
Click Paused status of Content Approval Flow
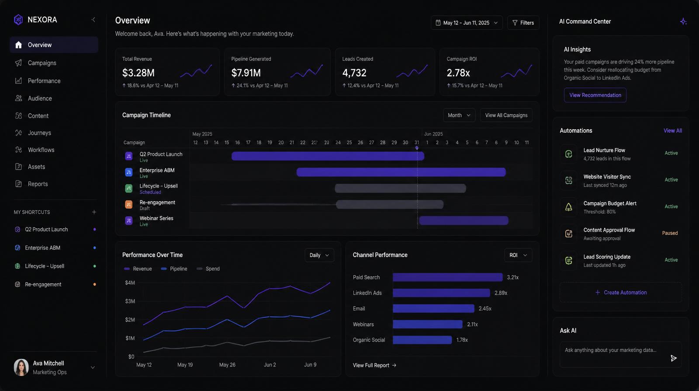pyautogui.click(x=670, y=233)
